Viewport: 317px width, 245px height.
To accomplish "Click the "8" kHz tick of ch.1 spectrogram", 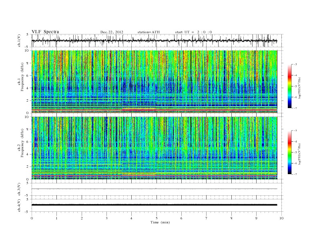I will [x=28, y=63].
